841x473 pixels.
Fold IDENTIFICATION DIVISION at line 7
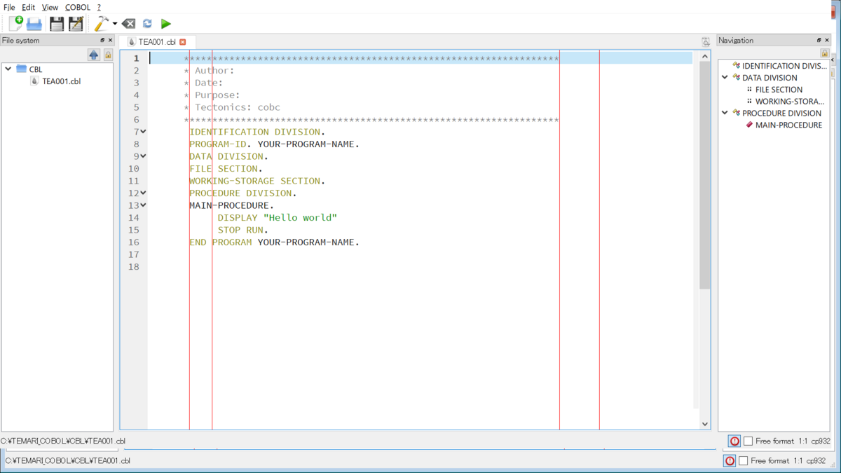click(x=143, y=132)
